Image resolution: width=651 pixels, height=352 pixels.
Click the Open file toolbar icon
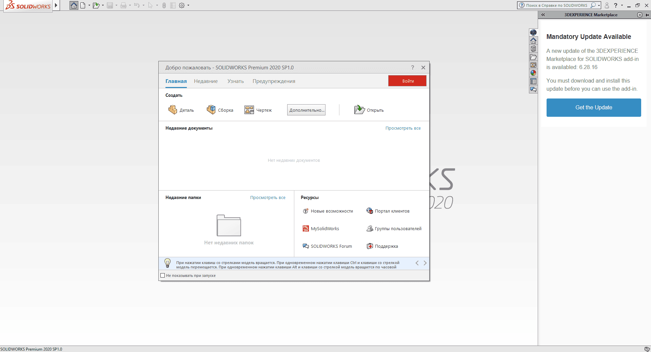coord(96,5)
